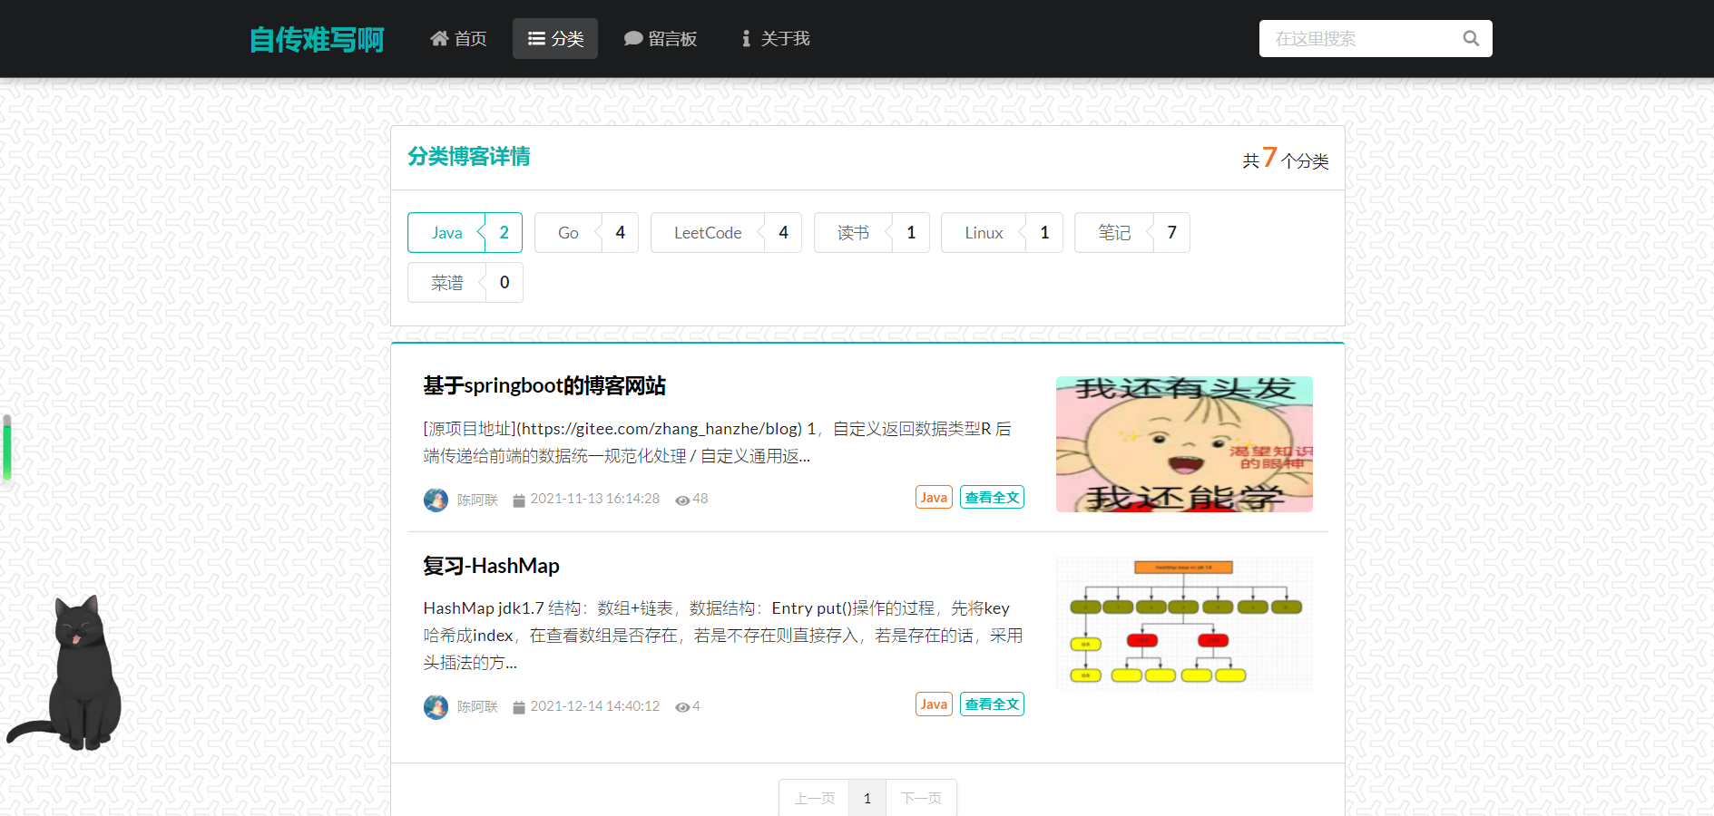Click the calendar icon beside 2021-11-13 date
Screen dimensions: 1714x816
coord(517,500)
